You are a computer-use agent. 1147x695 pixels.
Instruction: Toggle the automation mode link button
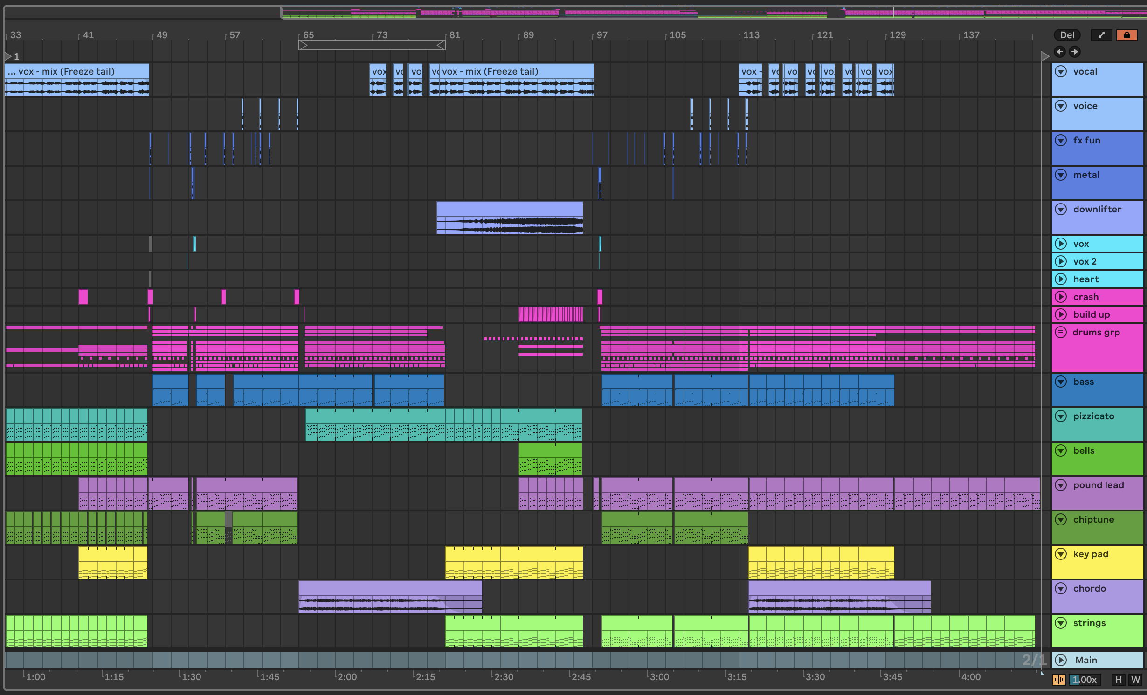[x=1101, y=35]
